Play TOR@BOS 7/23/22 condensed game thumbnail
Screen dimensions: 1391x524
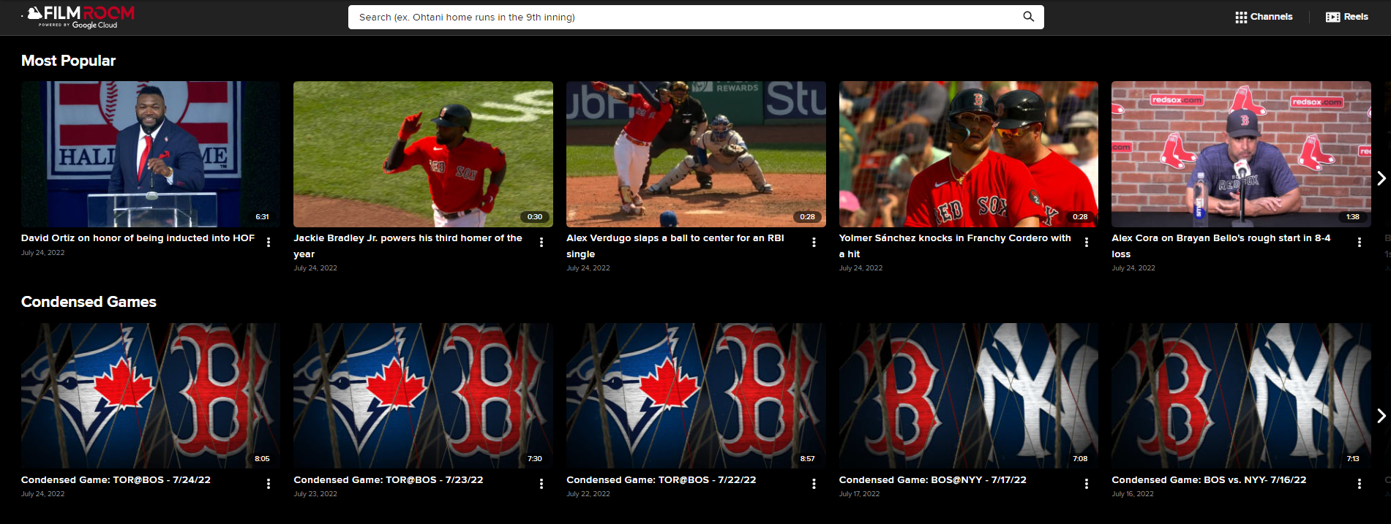pos(423,395)
